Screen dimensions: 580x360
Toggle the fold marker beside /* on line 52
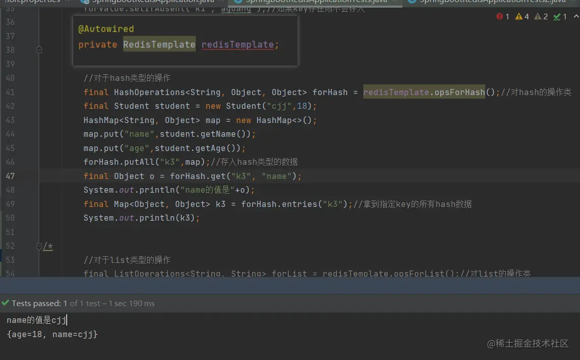click(39, 246)
